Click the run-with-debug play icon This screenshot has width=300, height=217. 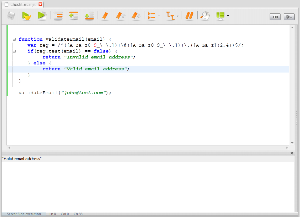[27, 16]
